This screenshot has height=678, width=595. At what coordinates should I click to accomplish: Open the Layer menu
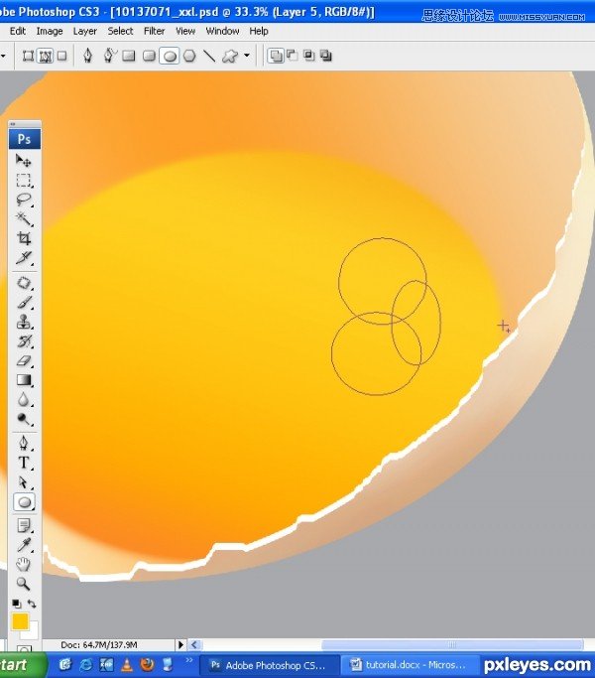84,31
